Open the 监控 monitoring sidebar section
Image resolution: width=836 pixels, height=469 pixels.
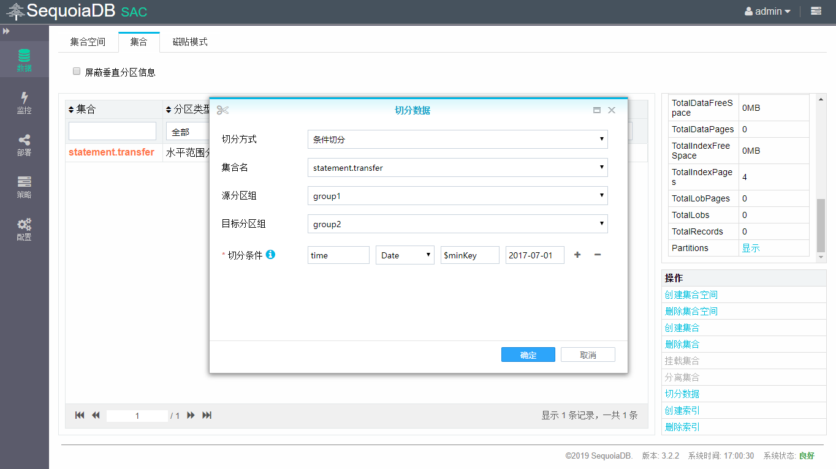pyautogui.click(x=24, y=102)
